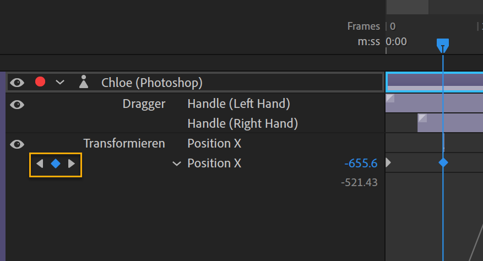
Task: Go to previous keyframe arrow
Action: click(39, 164)
